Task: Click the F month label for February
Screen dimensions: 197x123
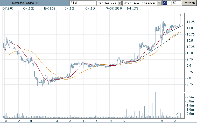Action: [149, 121]
